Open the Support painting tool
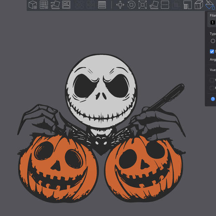216x216 pixels. pyautogui.click(x=188, y=5)
